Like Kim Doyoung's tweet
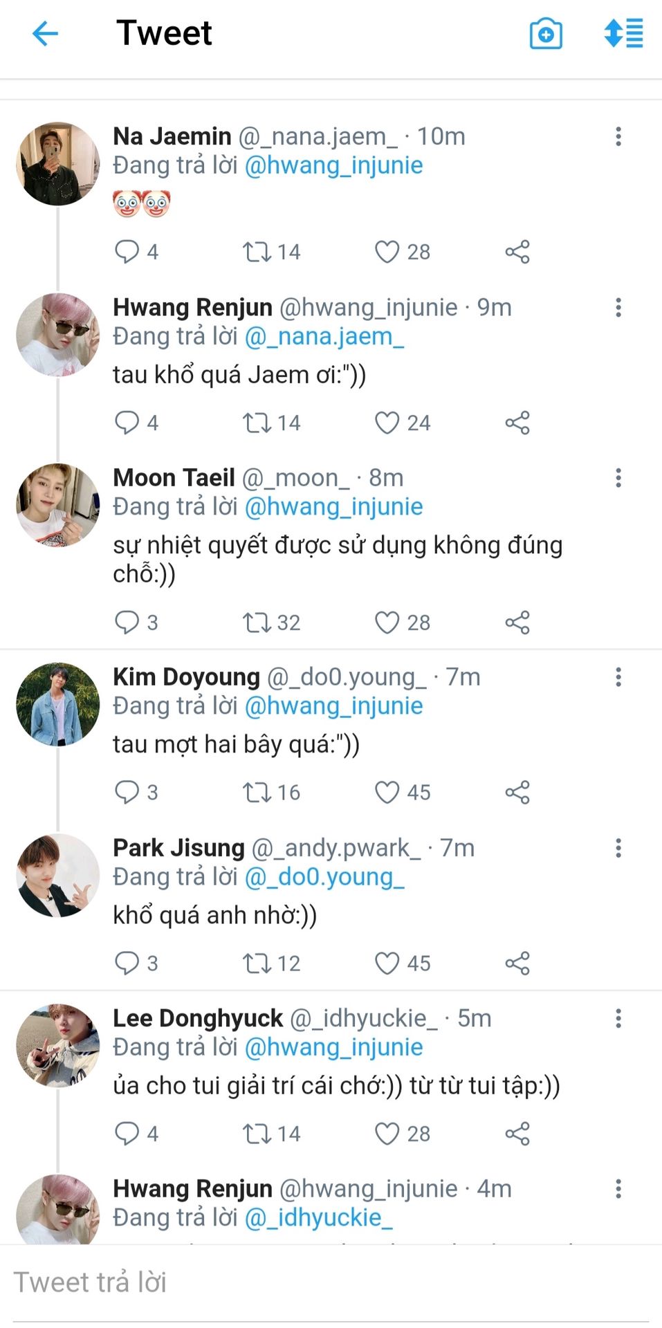Image resolution: width=662 pixels, height=1328 pixels. pyautogui.click(x=387, y=793)
